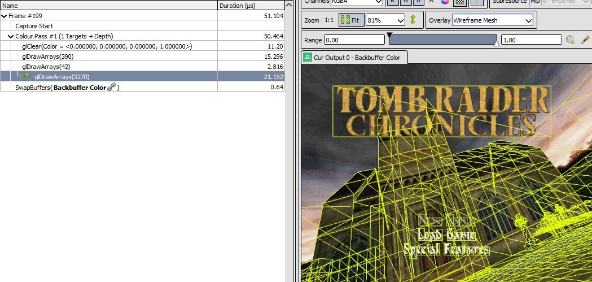Toggle the checkerboard alpha background button
The height and width of the screenshot is (282, 592).
click(459, 2)
